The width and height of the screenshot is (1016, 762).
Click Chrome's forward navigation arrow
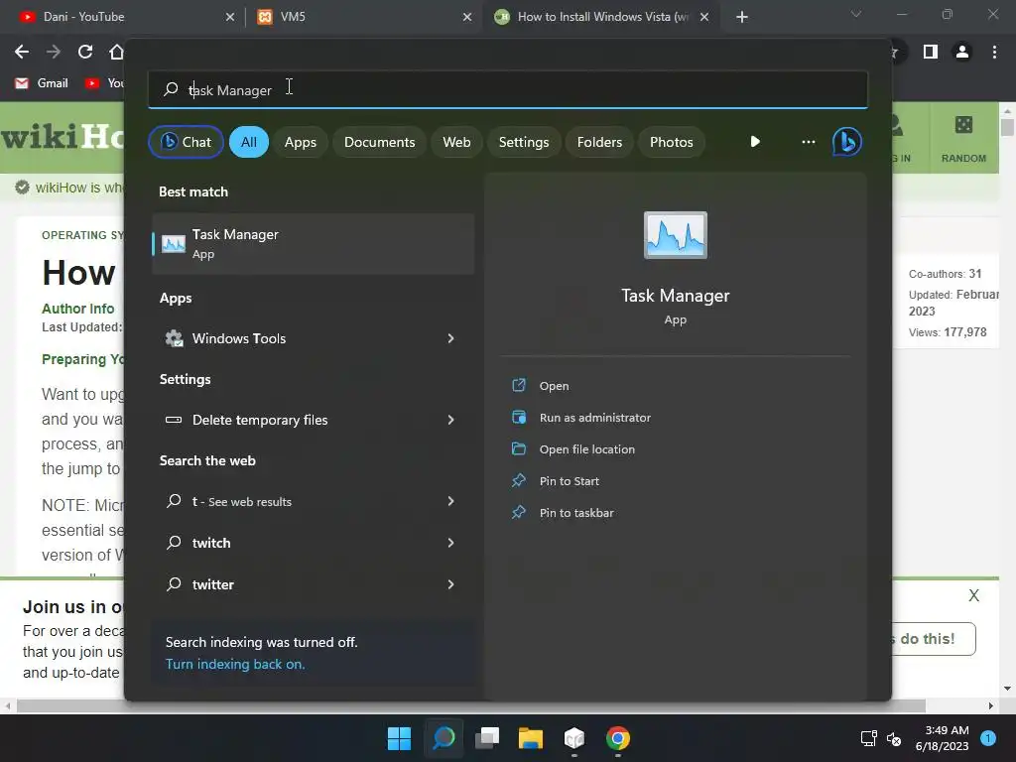click(54, 52)
